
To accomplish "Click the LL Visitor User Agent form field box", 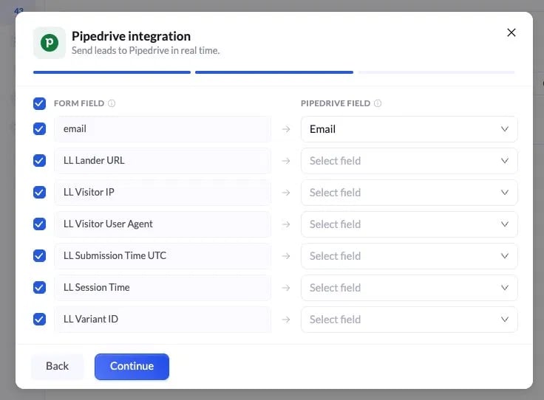I will click(163, 224).
